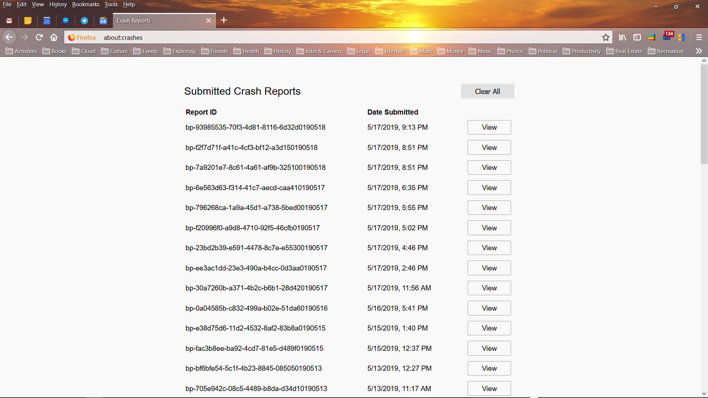This screenshot has height=398, width=708.
Task: Open the Firefox hamburger menu
Action: [x=699, y=37]
